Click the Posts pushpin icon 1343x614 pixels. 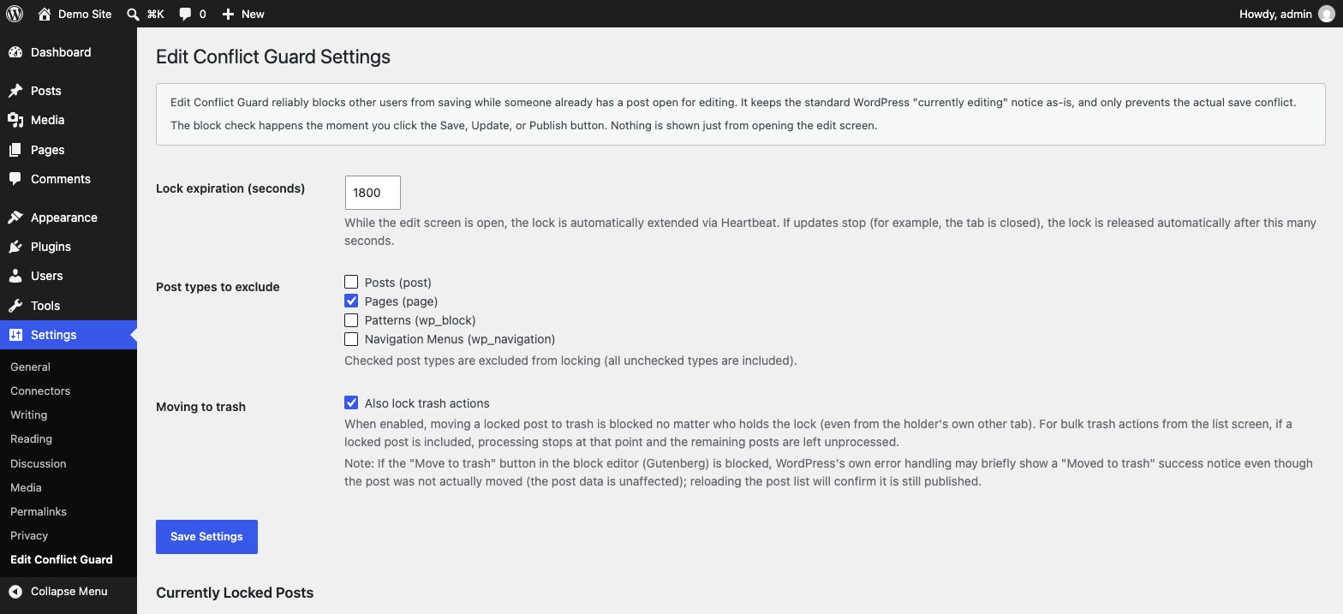tap(15, 91)
